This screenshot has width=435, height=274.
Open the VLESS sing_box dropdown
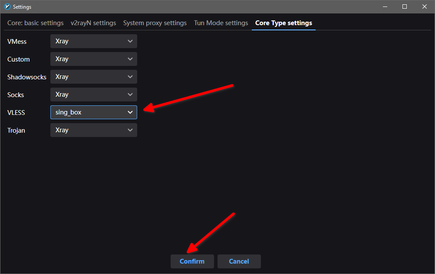(93, 112)
